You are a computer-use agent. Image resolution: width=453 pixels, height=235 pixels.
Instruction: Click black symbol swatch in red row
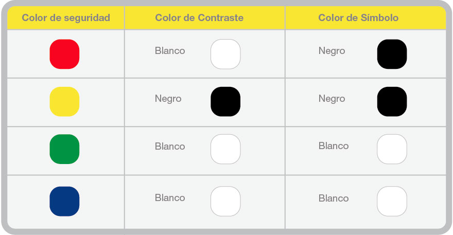coord(392,54)
